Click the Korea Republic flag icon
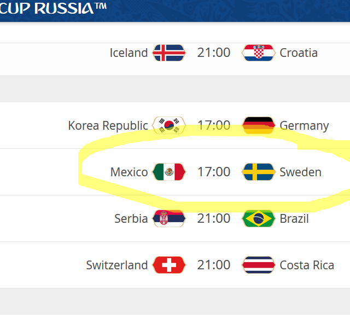This screenshot has height=318, width=350. 169,125
